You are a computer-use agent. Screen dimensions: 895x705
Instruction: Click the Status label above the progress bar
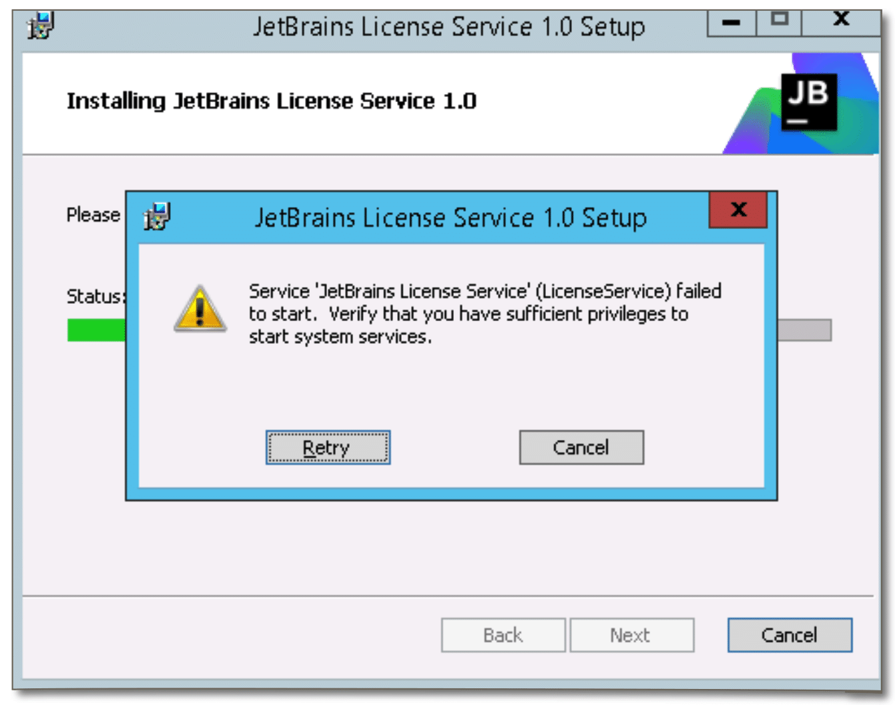(96, 296)
